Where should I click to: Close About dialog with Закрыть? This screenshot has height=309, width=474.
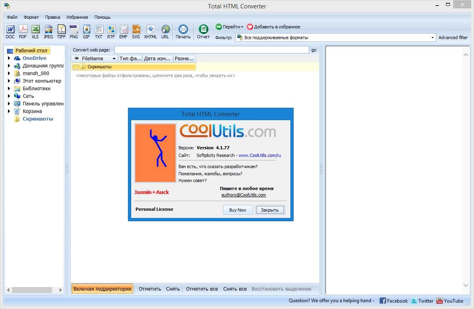point(270,210)
